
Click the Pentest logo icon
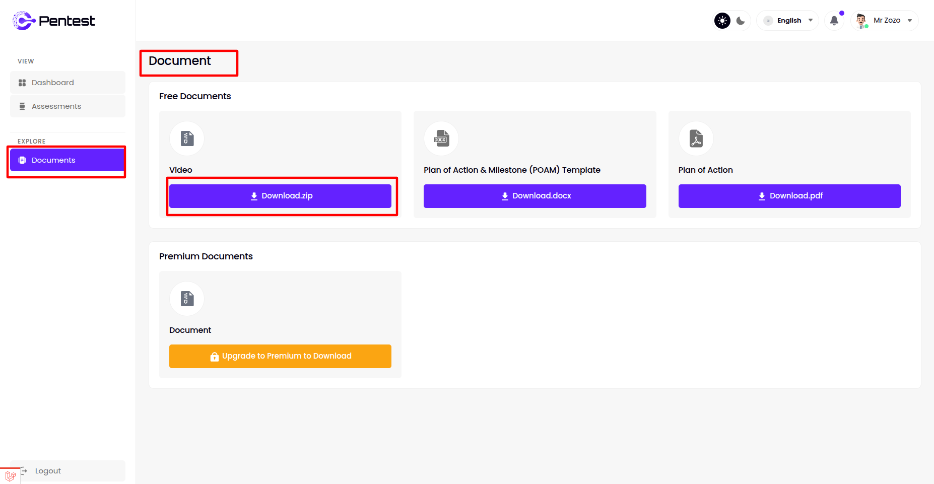point(23,21)
